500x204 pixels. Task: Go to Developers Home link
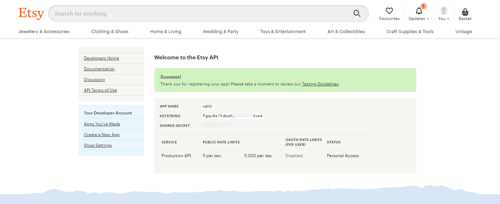pyautogui.click(x=101, y=58)
